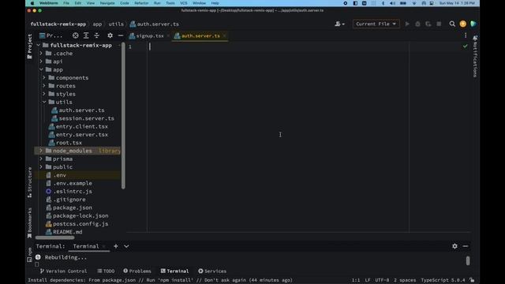Collapse the fullstack-remix-app root folder

39,46
